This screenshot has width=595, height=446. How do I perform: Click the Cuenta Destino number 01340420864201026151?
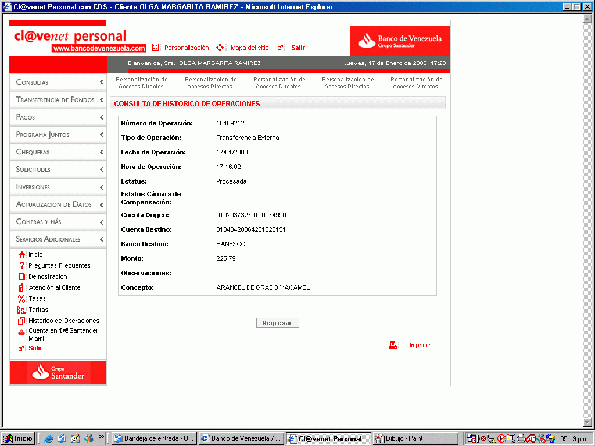pyautogui.click(x=251, y=229)
